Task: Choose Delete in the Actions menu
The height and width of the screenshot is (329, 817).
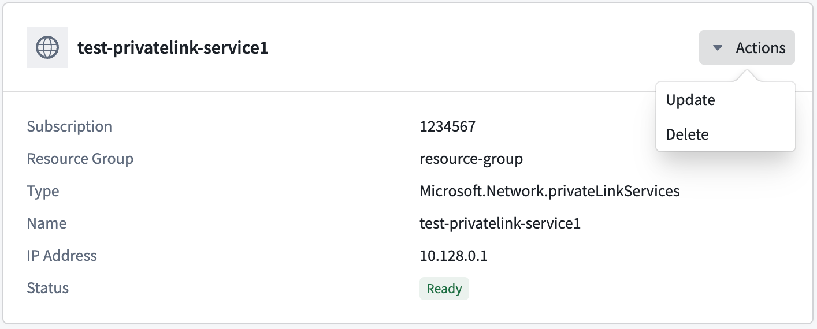Action: pos(687,134)
